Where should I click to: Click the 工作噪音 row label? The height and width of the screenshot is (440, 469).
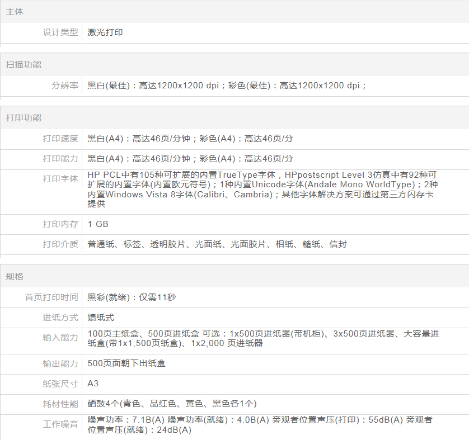[x=60, y=424]
